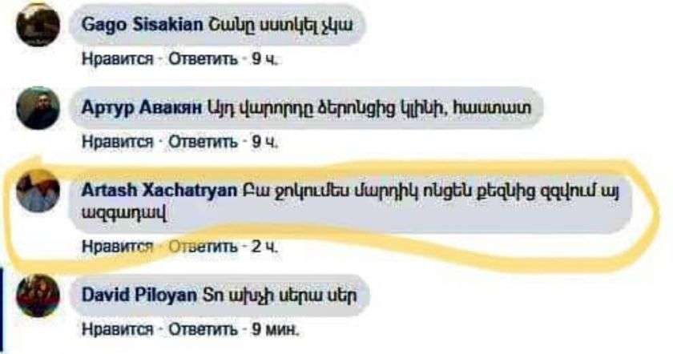Visit Artash Xachatryan's profile via name
Screen dimensions: 673x354
coord(159,190)
